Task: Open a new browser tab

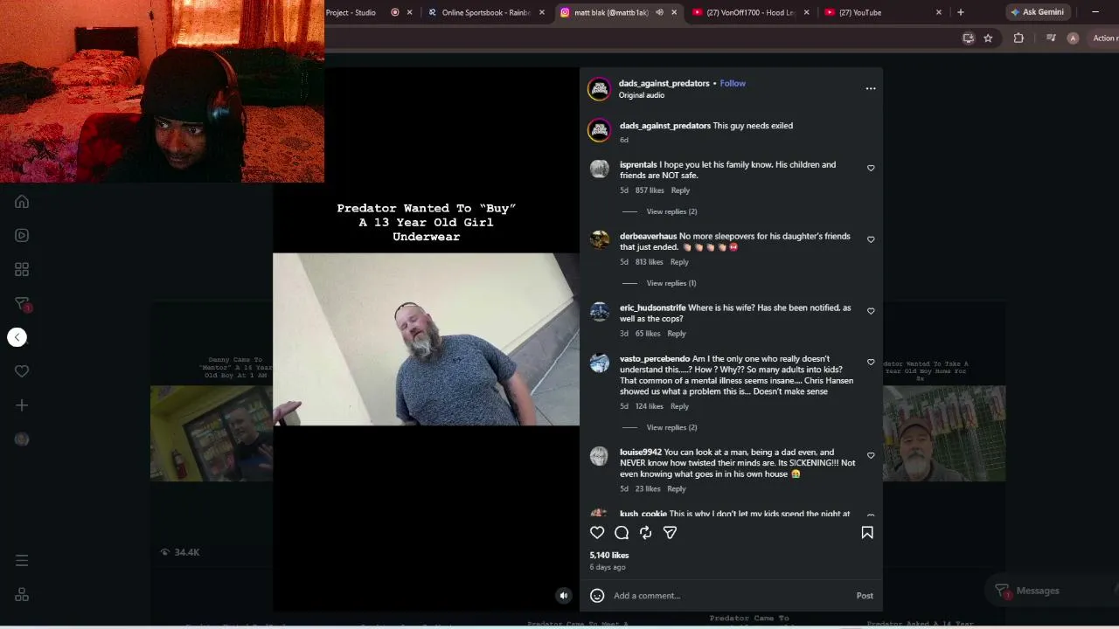Action: (961, 12)
